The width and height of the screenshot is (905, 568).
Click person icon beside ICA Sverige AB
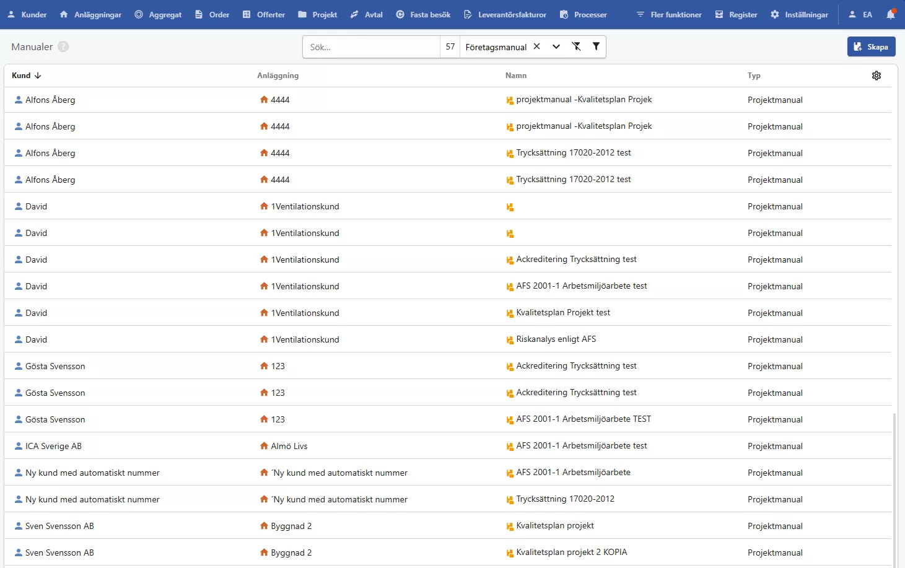[19, 446]
